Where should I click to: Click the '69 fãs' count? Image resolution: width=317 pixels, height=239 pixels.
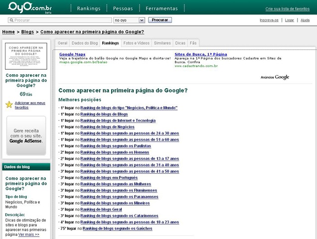tap(26, 94)
